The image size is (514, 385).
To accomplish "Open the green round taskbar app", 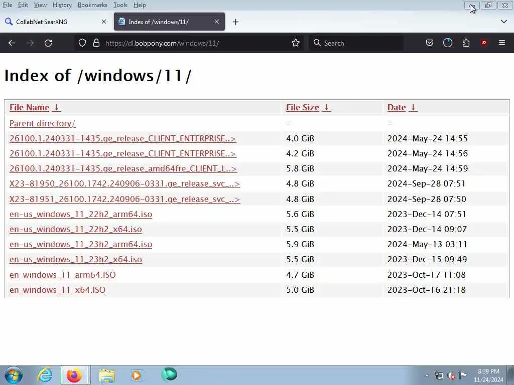I will click(x=169, y=374).
